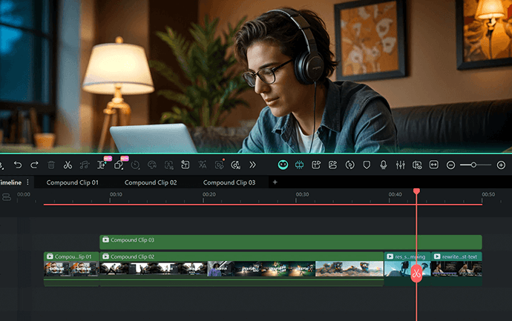Screen dimensions: 512x321
Task: Open the music note audio tool
Action: pos(85,165)
